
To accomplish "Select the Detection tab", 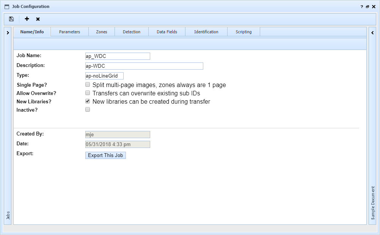I will pos(131,32).
